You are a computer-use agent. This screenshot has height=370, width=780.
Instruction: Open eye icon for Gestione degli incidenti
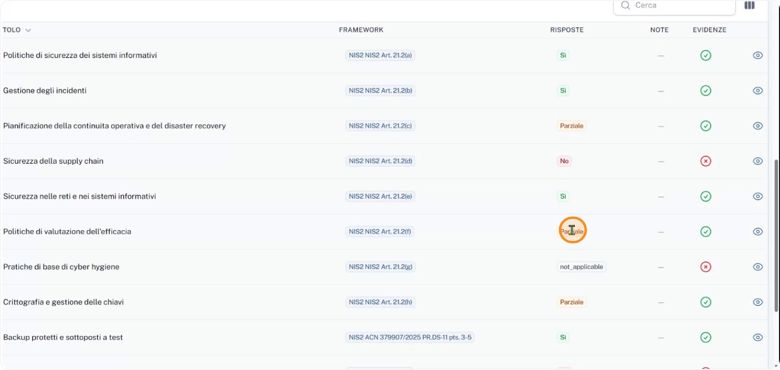coord(758,90)
